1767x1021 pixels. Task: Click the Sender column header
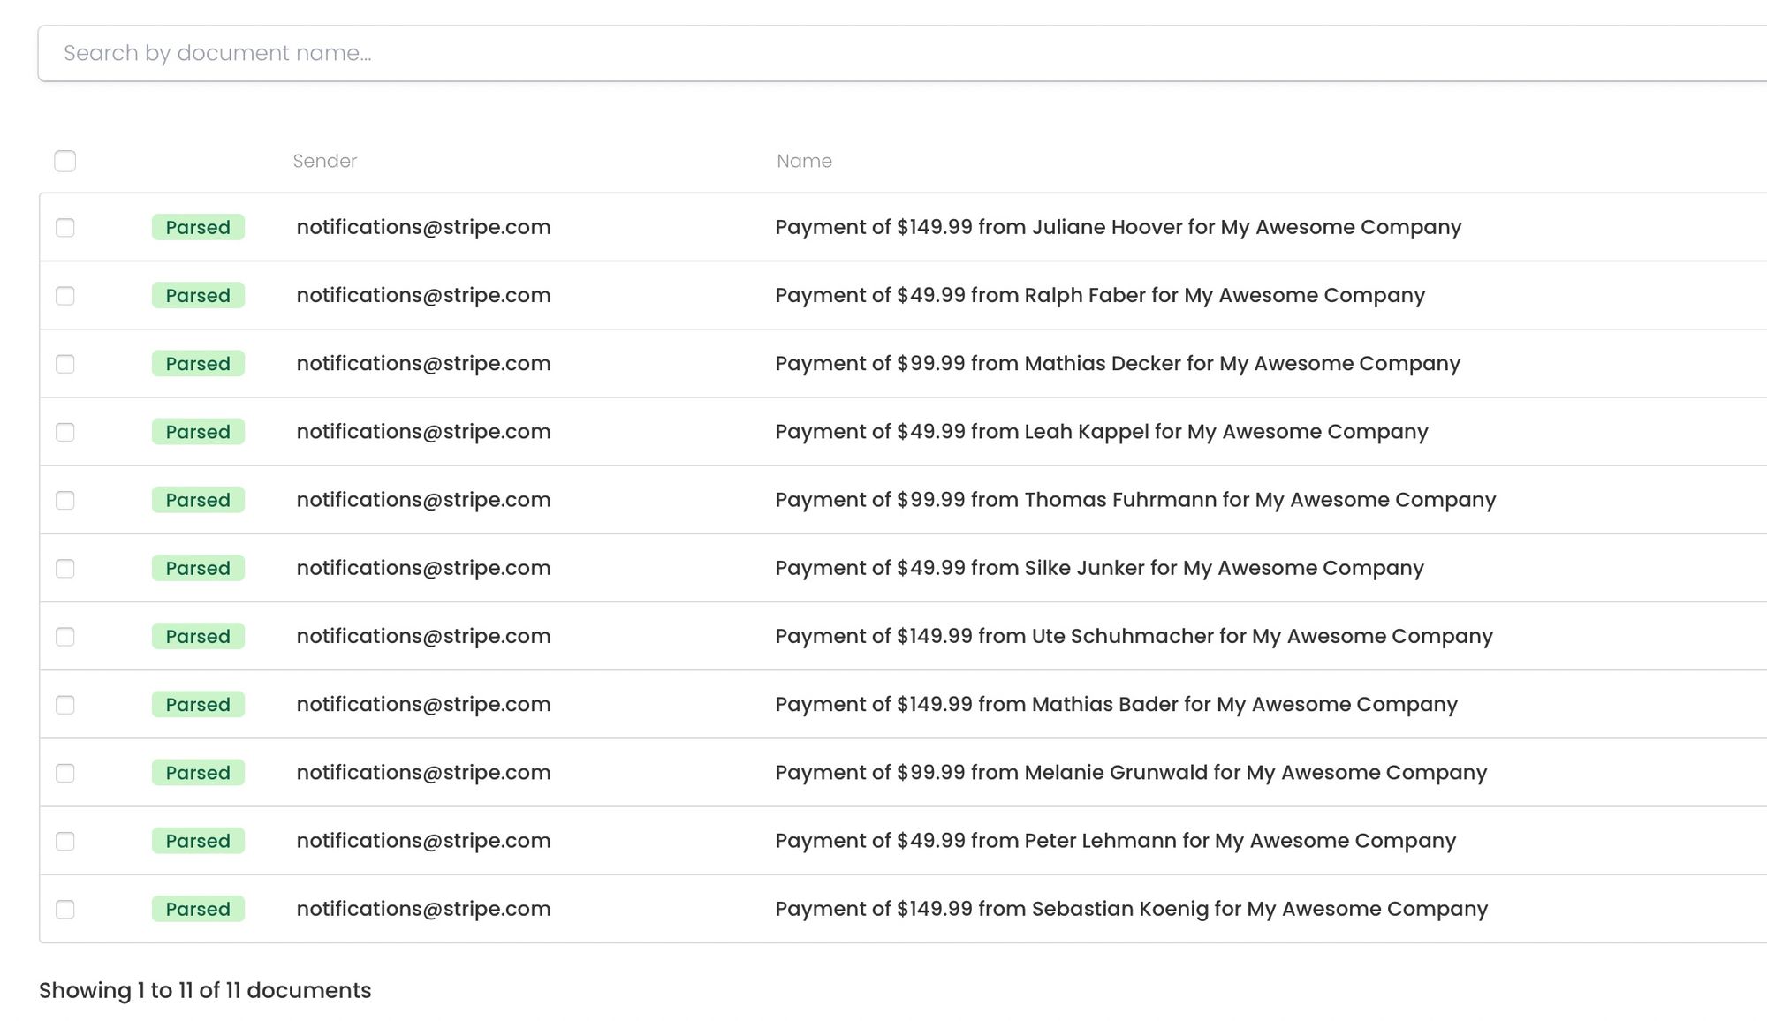click(x=324, y=161)
